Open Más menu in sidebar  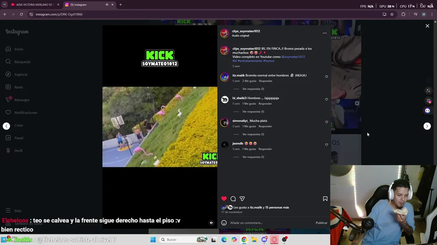click(x=13, y=211)
